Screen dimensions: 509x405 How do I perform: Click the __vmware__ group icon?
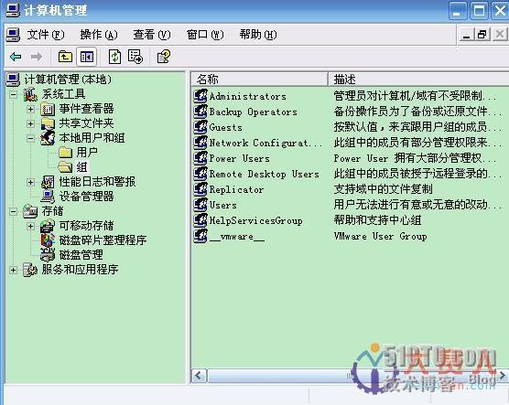(x=200, y=237)
